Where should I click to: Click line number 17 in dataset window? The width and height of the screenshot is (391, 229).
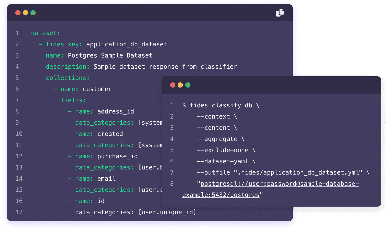19,212
